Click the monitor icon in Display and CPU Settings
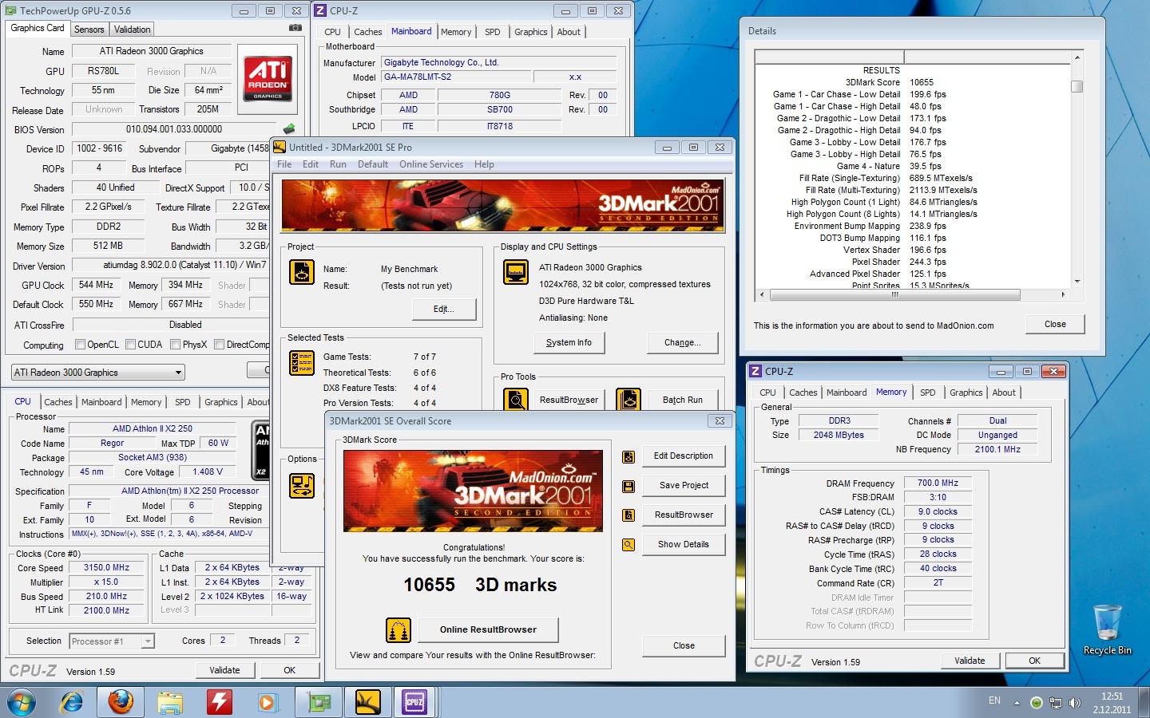 click(x=516, y=271)
